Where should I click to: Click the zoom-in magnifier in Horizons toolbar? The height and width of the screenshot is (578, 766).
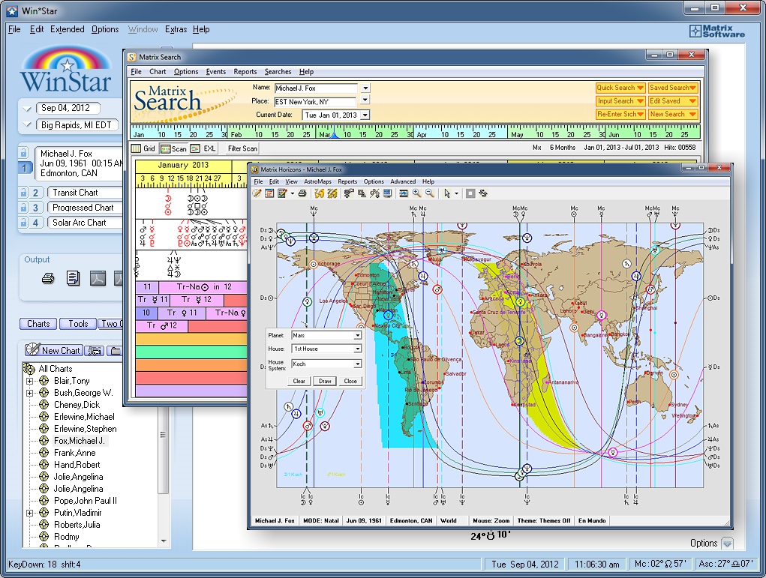click(416, 193)
